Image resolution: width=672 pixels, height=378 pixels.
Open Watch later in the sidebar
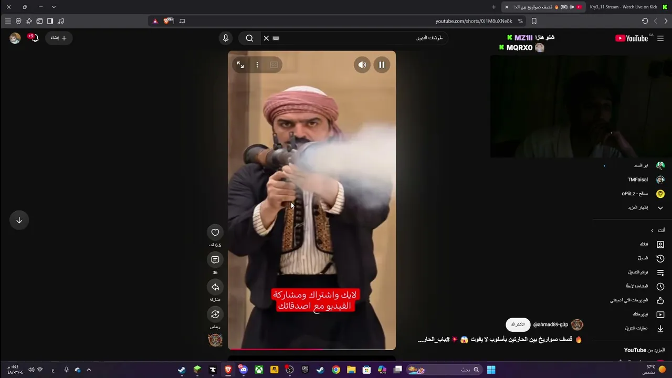[644, 286]
